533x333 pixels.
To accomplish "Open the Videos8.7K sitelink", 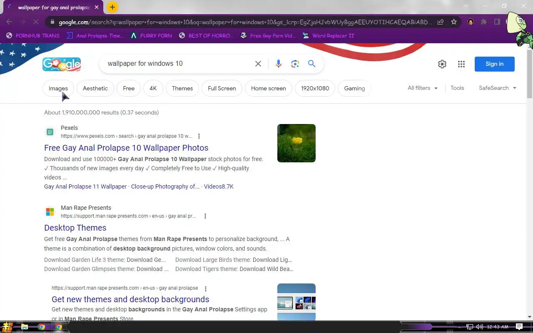I will coord(219,186).
